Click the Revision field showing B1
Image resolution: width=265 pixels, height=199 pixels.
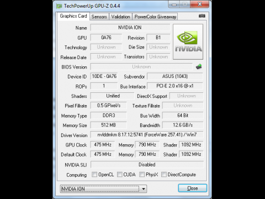coord(158,38)
